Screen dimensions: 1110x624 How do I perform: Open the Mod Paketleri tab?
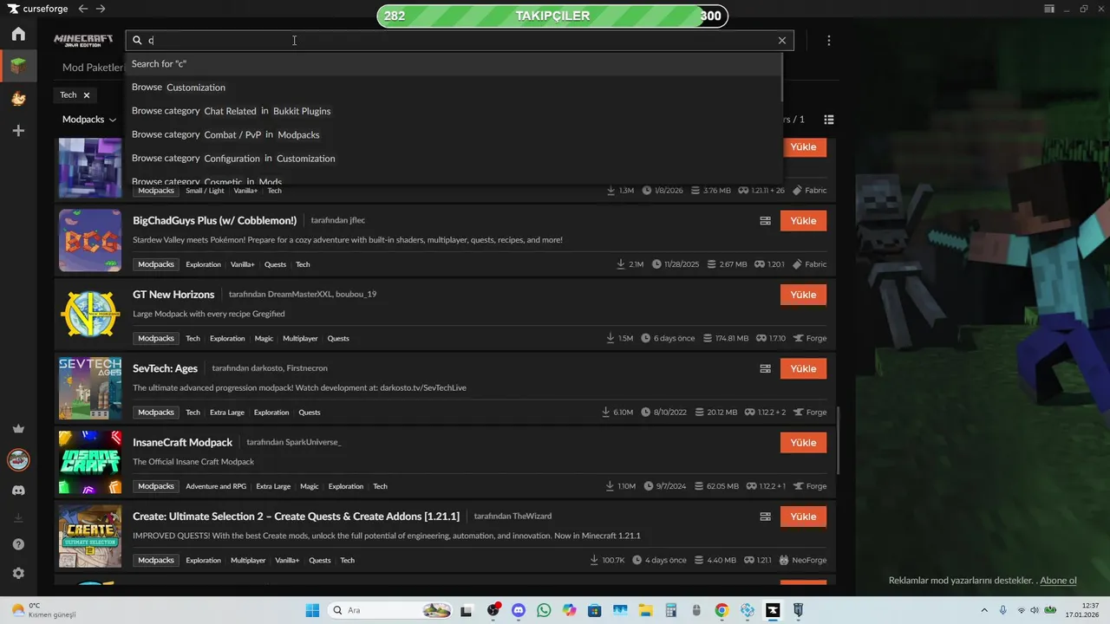(93, 68)
